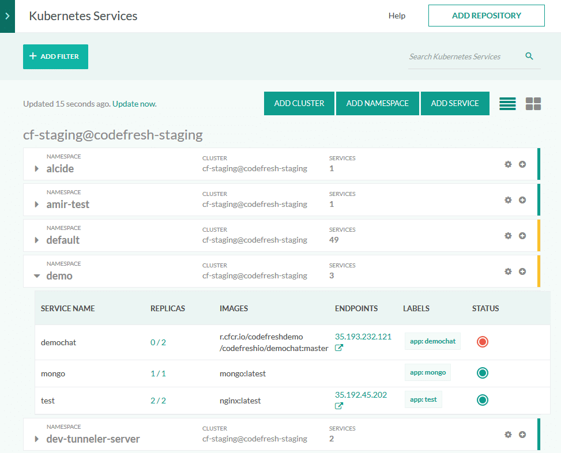Viewport: 561px width, 453px height.
Task: Select the app: mongo label
Action: (428, 372)
